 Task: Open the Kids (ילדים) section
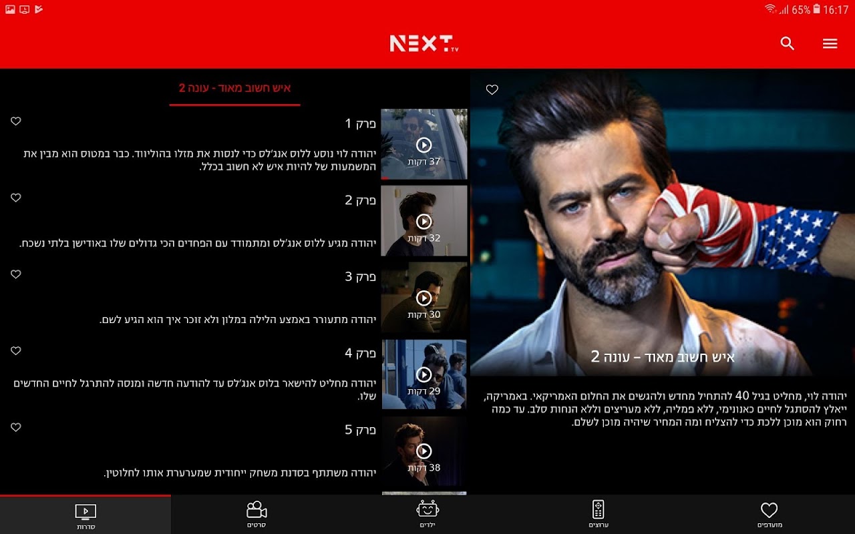[x=428, y=514]
